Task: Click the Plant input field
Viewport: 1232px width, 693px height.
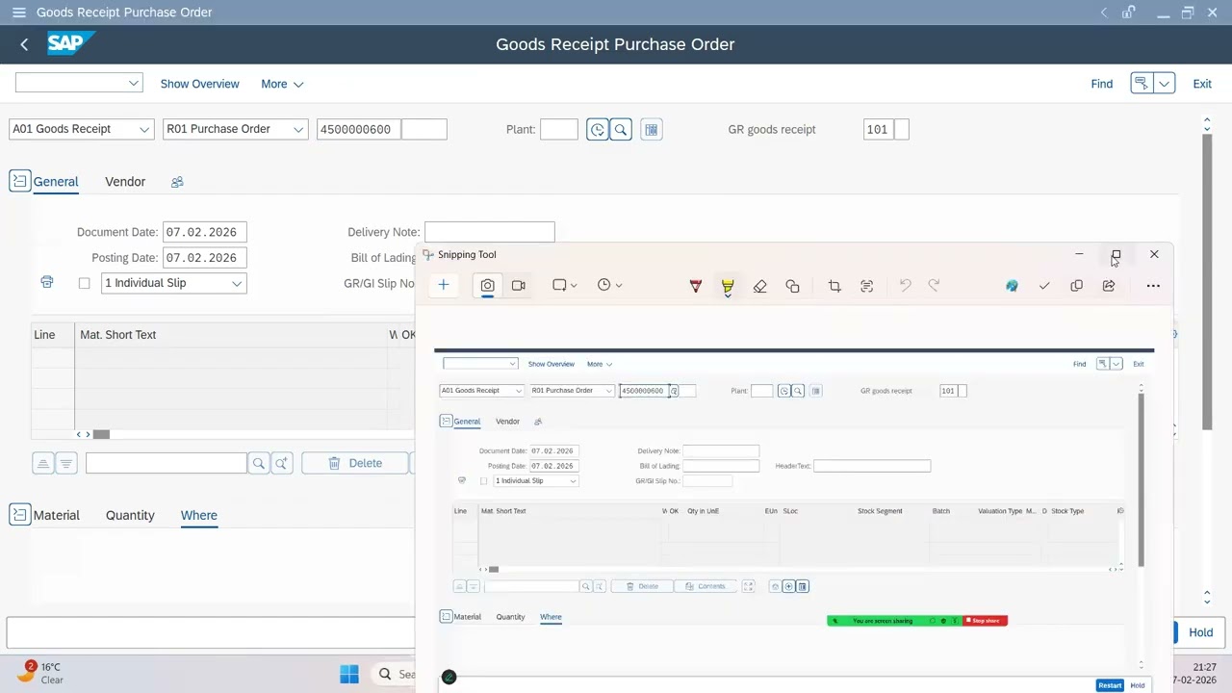Action: (x=559, y=129)
